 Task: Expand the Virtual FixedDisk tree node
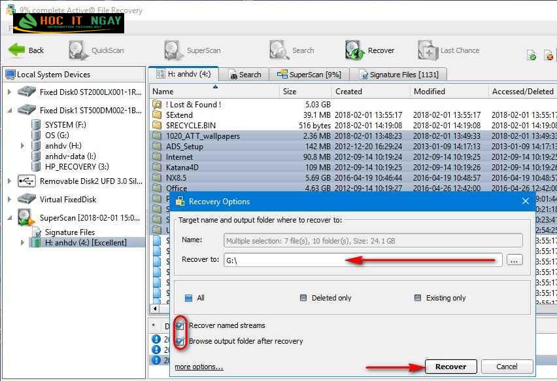9,199
